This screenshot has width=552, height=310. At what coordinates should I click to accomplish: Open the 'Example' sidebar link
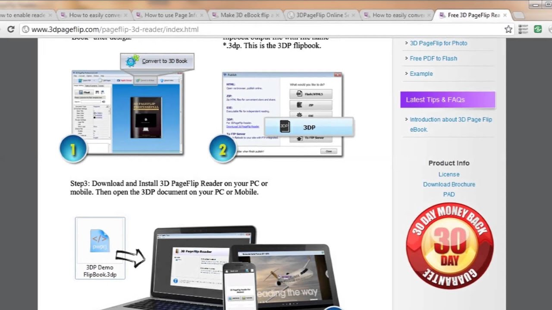tap(421, 74)
